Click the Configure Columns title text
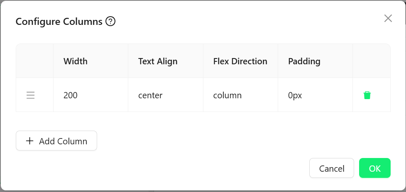The image size is (406, 192). [59, 22]
